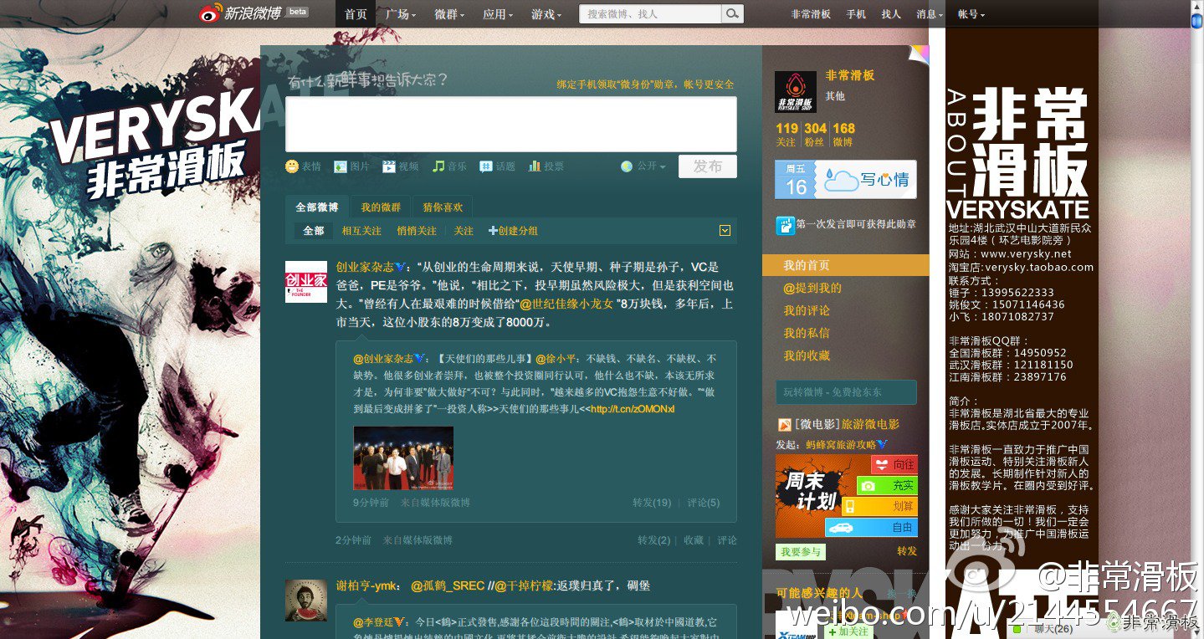
Task: Open the page skin corner icon
Action: (919, 55)
